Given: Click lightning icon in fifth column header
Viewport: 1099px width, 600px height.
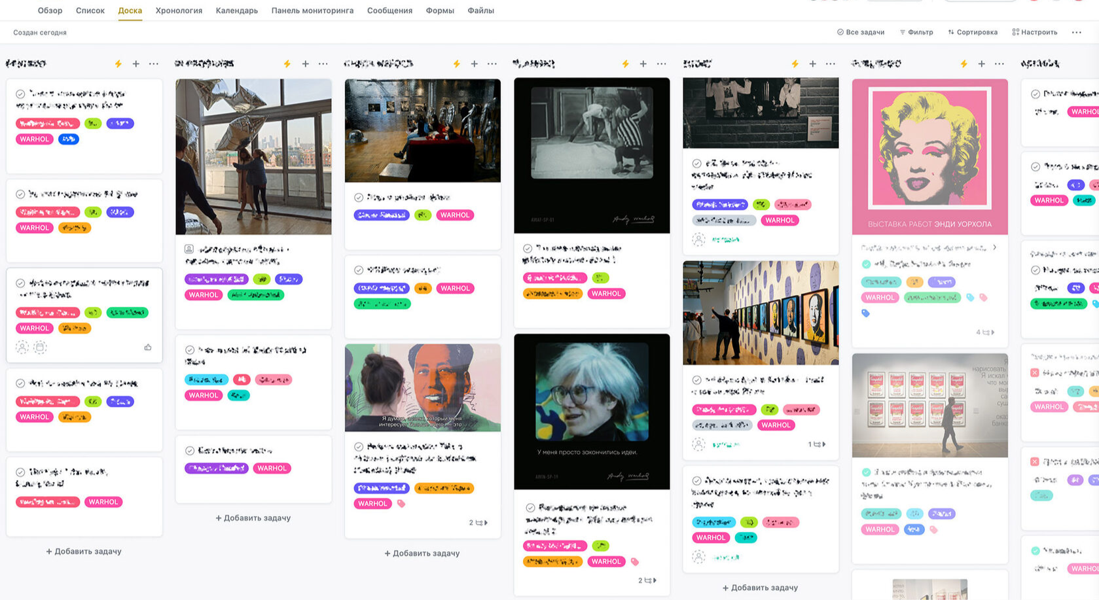Looking at the screenshot, I should point(795,63).
